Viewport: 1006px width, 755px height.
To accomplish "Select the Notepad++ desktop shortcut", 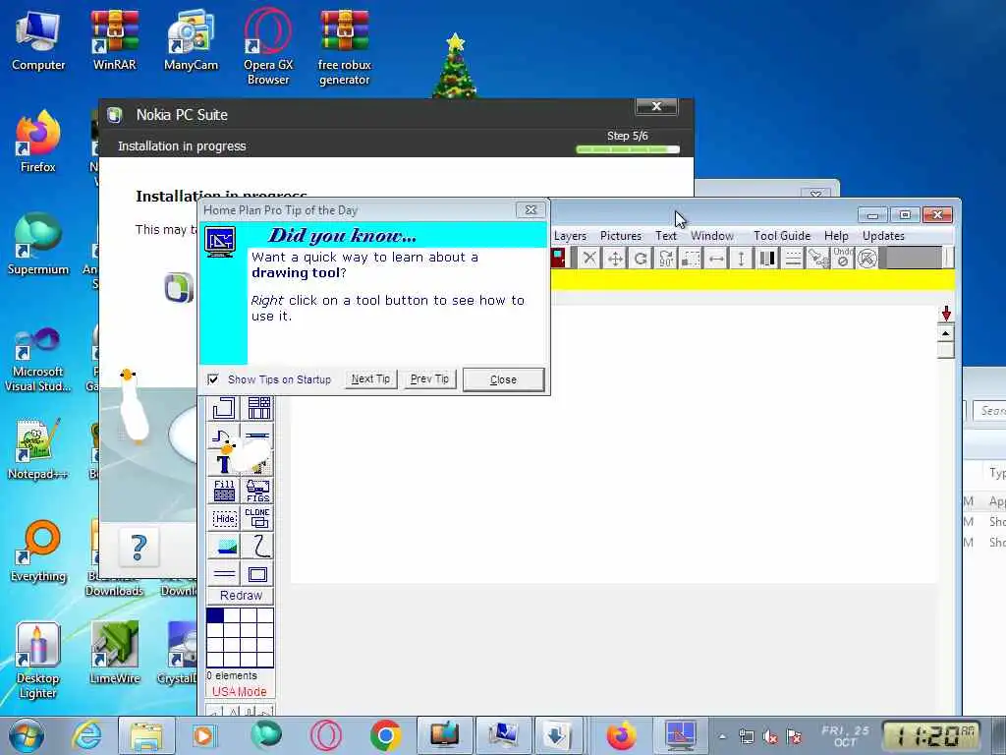I will click(37, 450).
